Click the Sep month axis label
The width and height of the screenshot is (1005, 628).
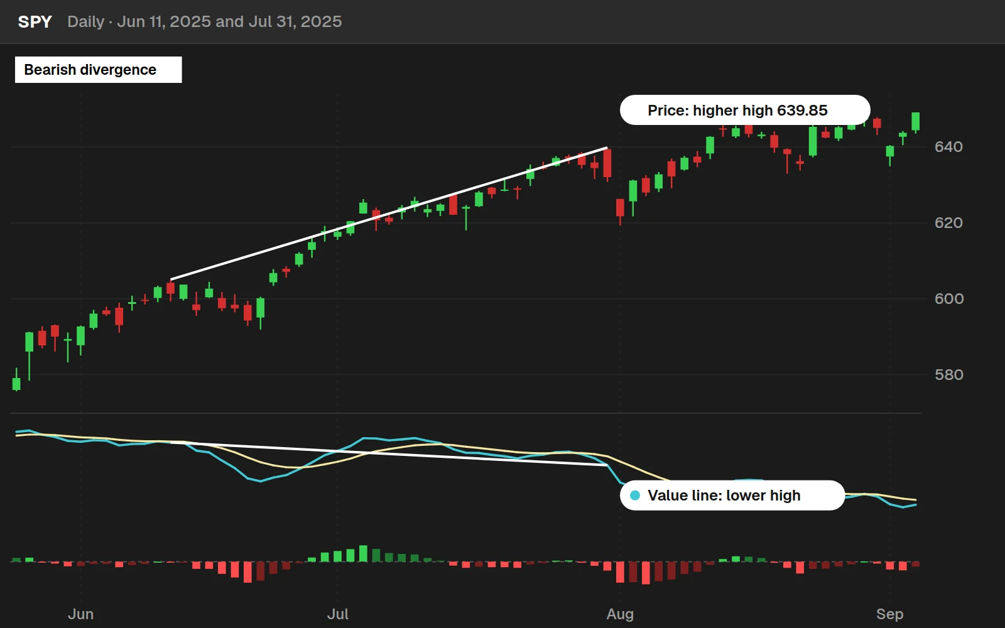889,614
